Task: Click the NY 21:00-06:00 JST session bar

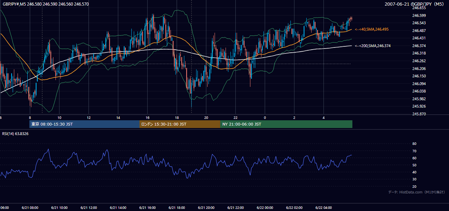Action: click(286, 124)
